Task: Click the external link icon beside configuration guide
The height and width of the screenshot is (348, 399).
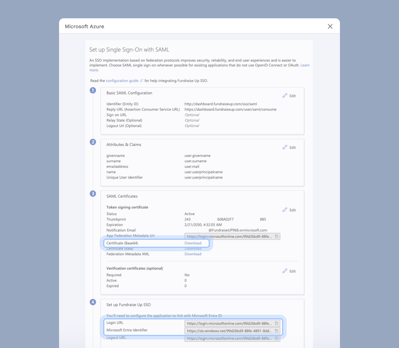Action: click(x=141, y=81)
